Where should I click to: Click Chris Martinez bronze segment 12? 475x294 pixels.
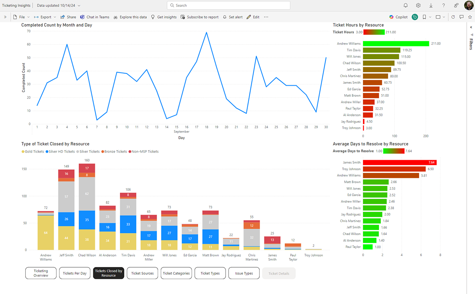pos(252,225)
